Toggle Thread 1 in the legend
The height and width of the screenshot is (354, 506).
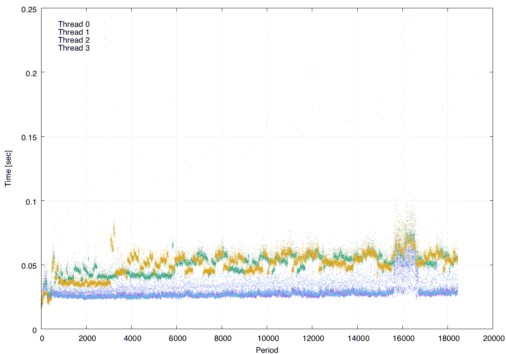74,32
